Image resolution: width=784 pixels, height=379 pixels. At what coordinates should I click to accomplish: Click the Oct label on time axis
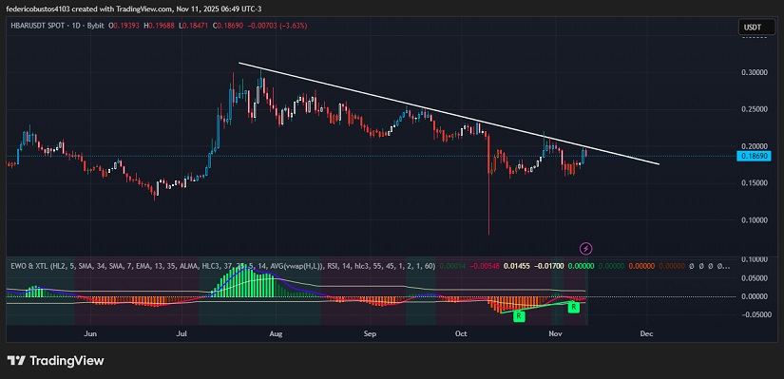[460, 334]
